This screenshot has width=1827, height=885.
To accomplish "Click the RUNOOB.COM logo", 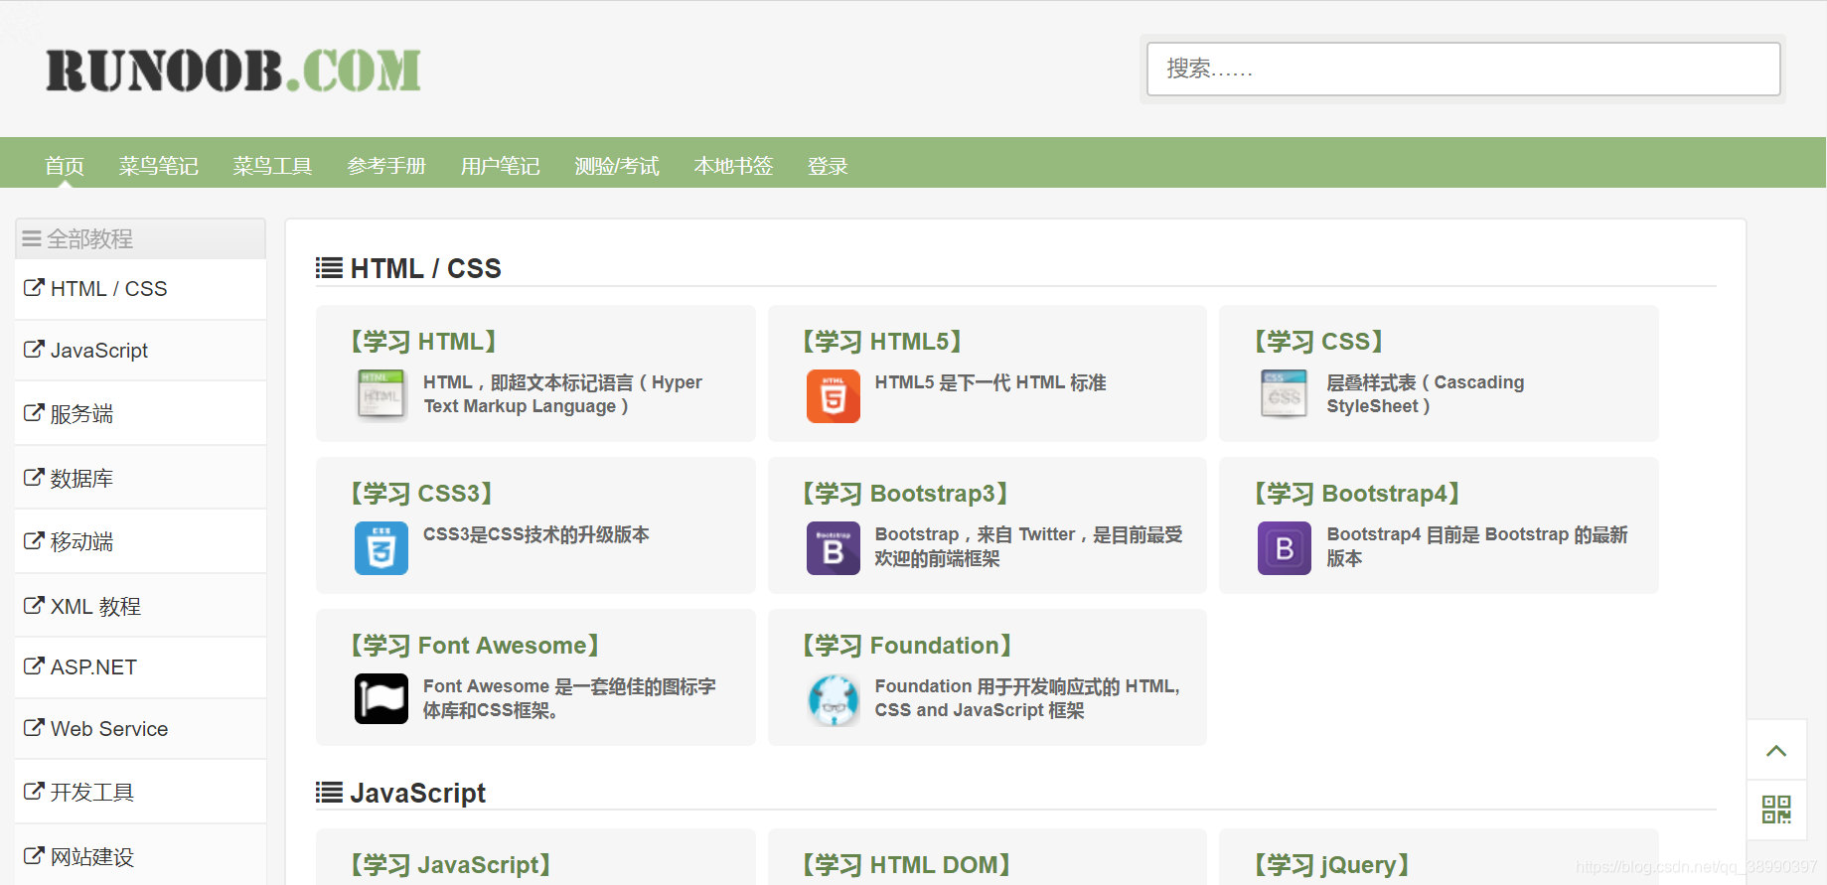I will (233, 71).
